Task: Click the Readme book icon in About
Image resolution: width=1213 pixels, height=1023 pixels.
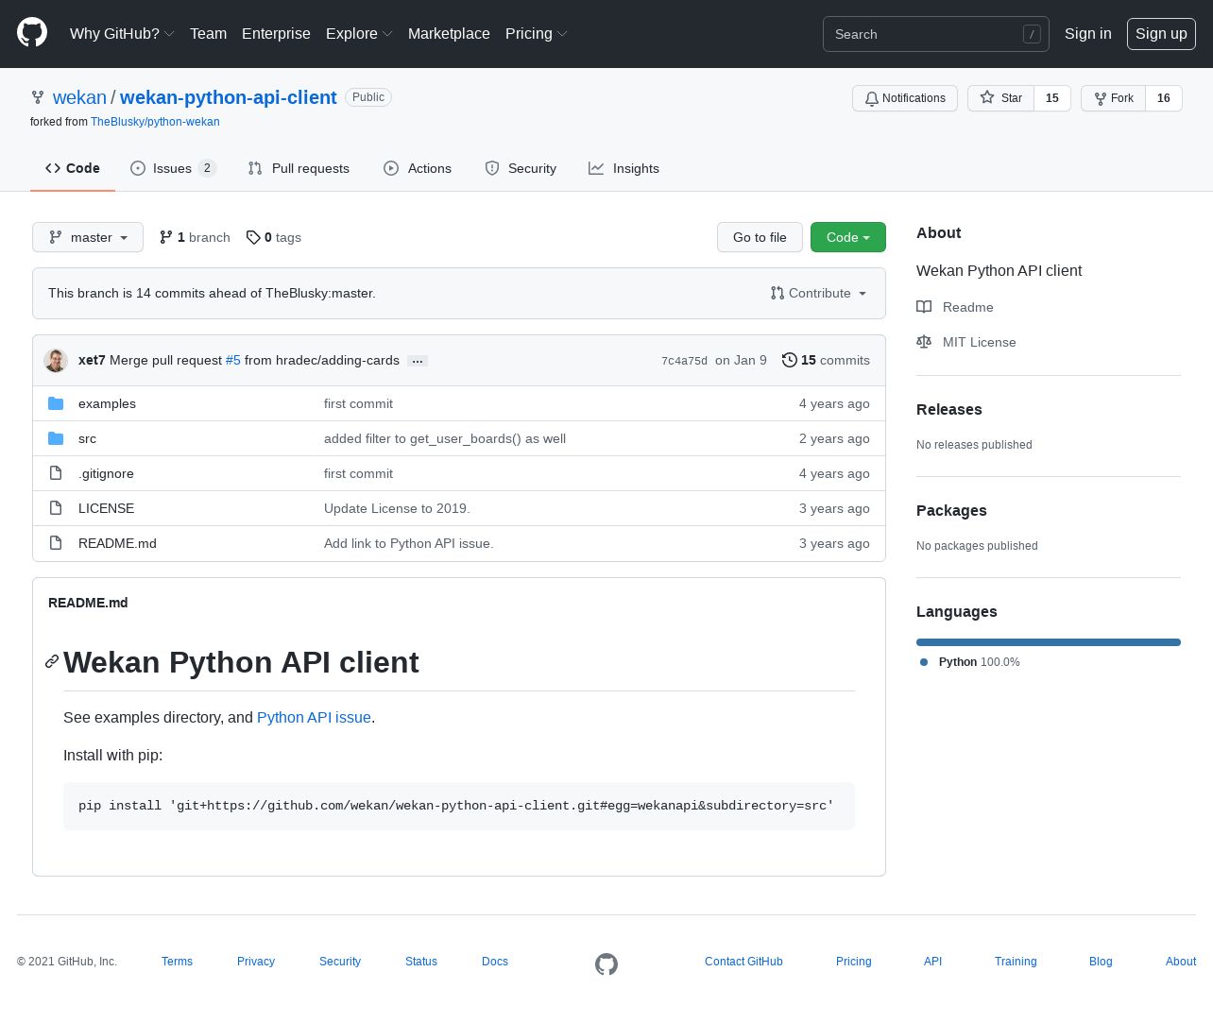Action: 924,307
